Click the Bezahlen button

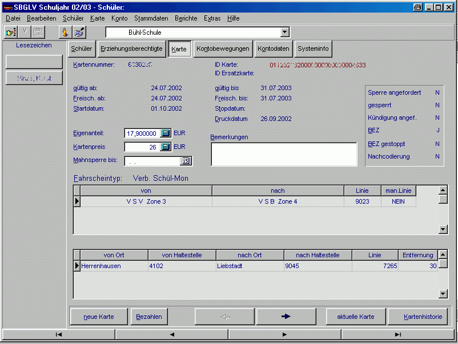pos(149,317)
